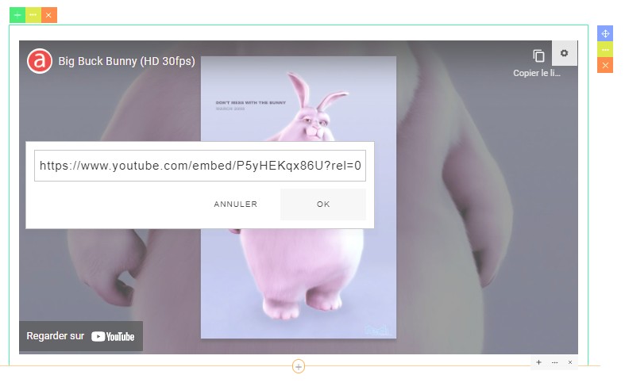Click the blue move handle icon
This screenshot has height=390, width=625.
[x=605, y=33]
